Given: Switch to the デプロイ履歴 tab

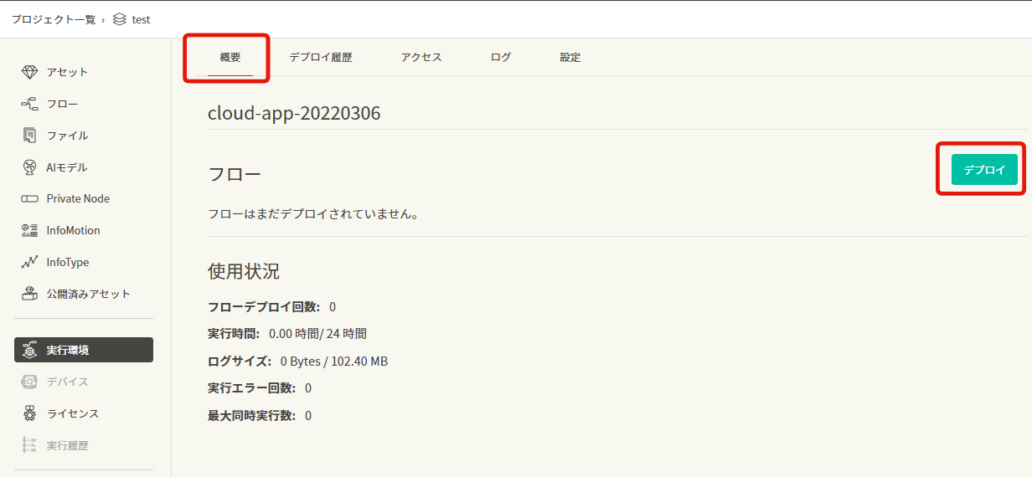Looking at the screenshot, I should [321, 58].
